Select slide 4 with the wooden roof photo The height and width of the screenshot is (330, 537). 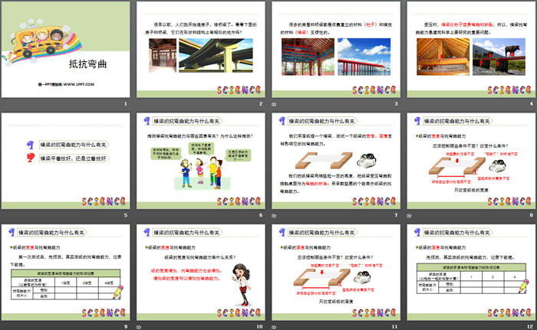pos(471,50)
